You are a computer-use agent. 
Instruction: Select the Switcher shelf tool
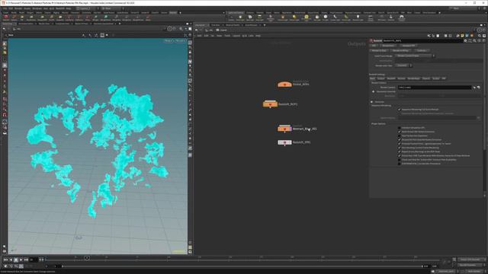[x=391, y=18]
